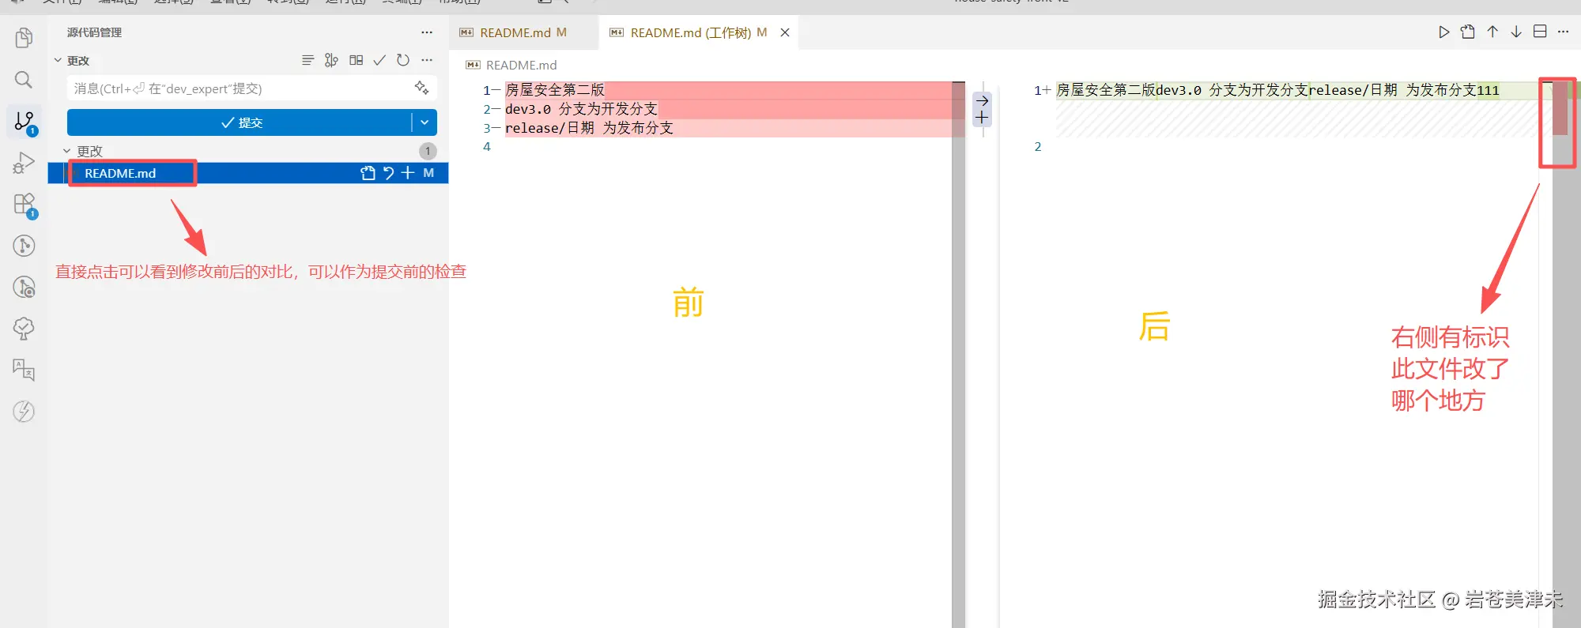The width and height of the screenshot is (1581, 628).
Task: Go to next change with down arrow
Action: tap(1516, 32)
